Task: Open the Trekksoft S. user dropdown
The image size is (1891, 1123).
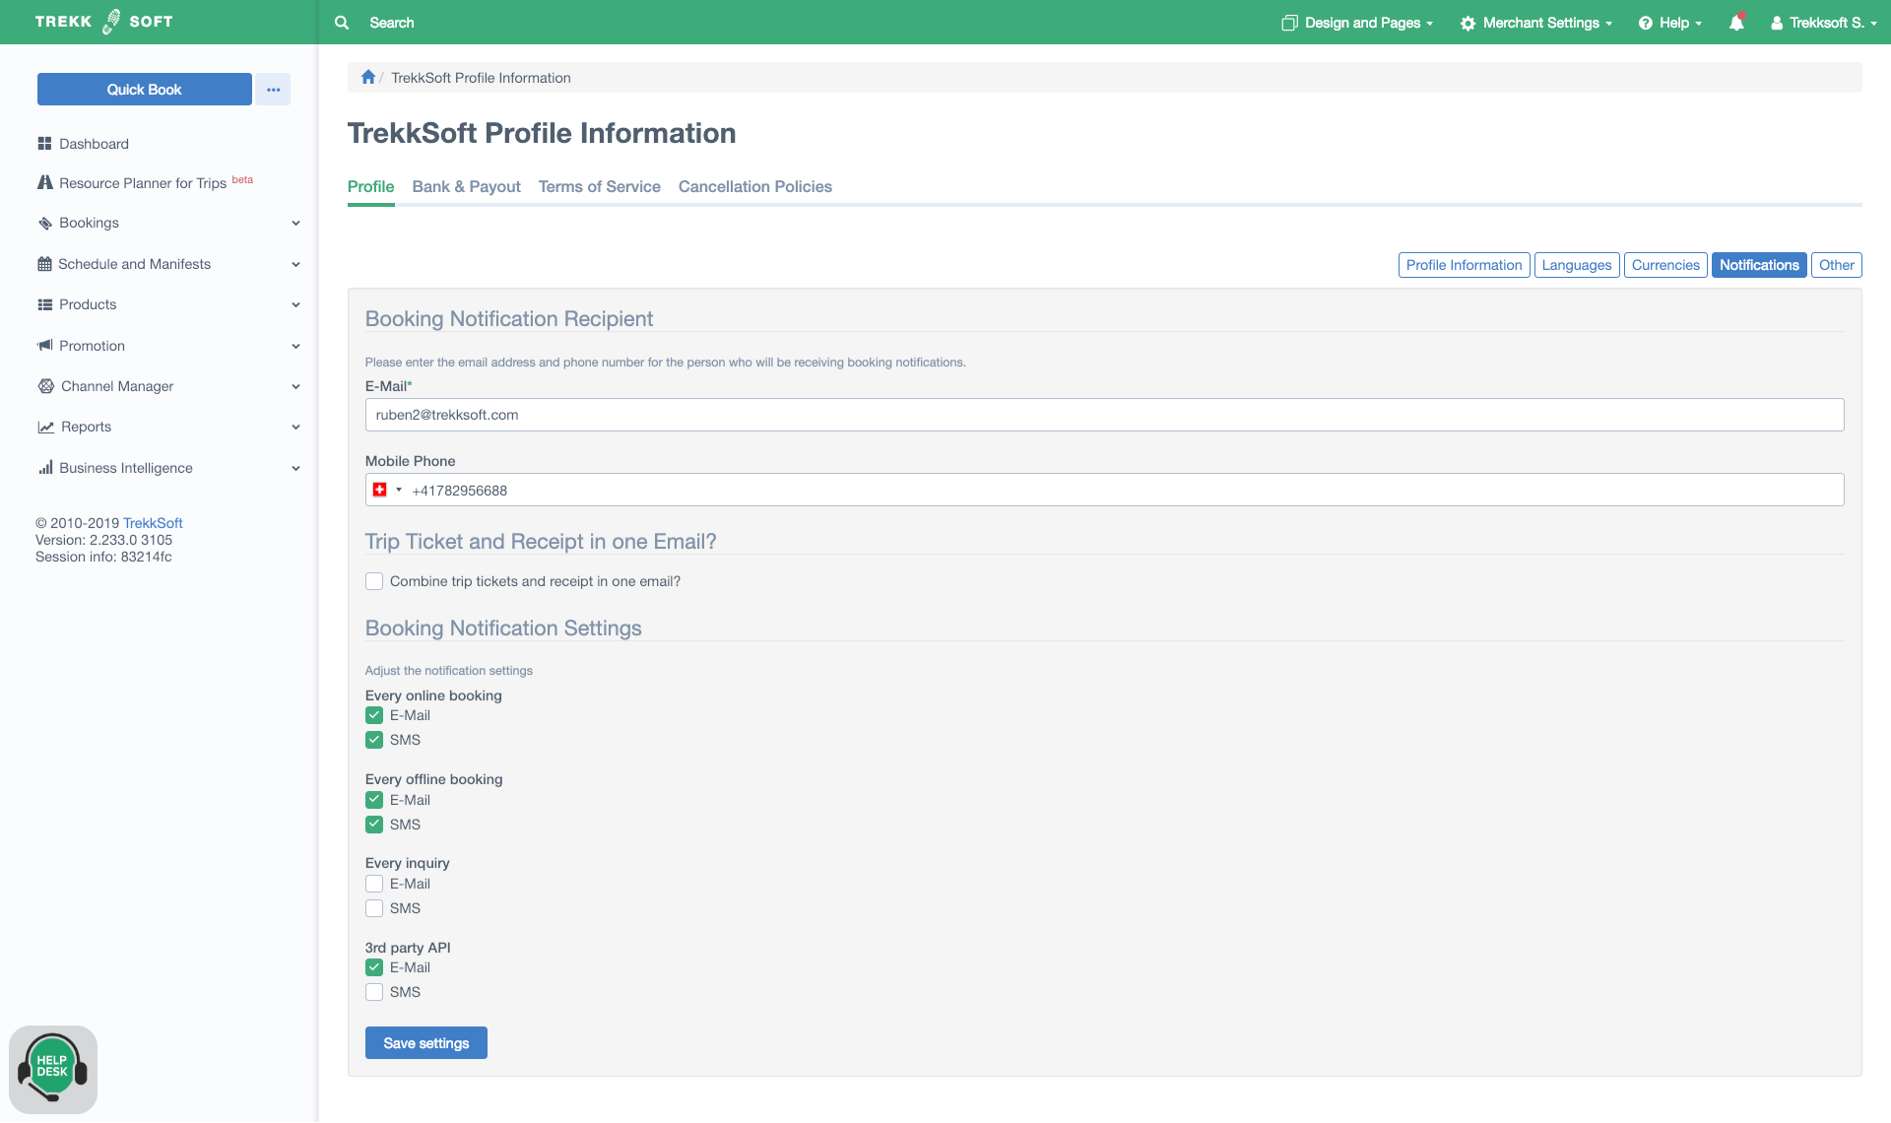Action: 1824,23
